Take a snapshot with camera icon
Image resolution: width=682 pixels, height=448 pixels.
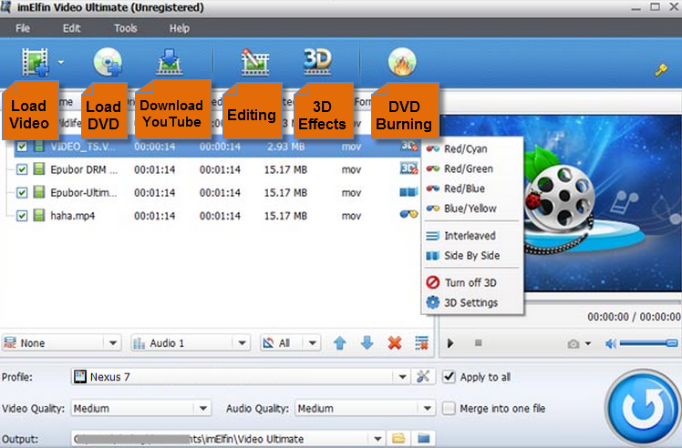tap(573, 343)
